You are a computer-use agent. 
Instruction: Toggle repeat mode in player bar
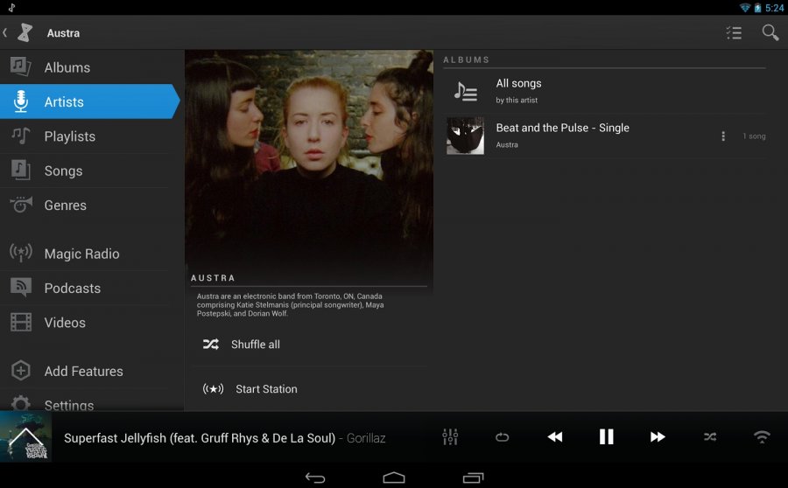[502, 437]
